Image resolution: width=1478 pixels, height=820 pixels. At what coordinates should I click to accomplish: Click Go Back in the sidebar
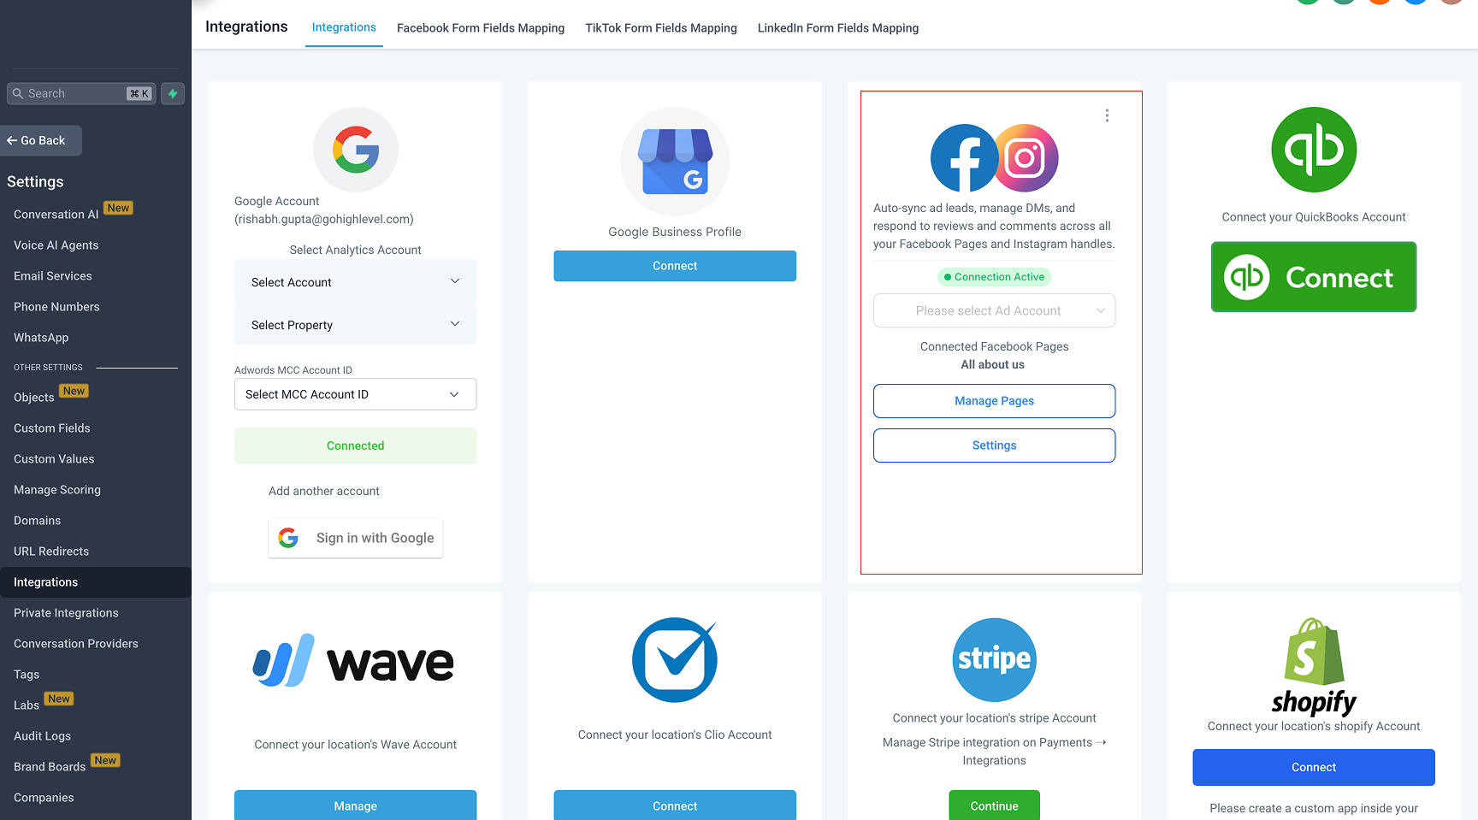pyautogui.click(x=41, y=140)
